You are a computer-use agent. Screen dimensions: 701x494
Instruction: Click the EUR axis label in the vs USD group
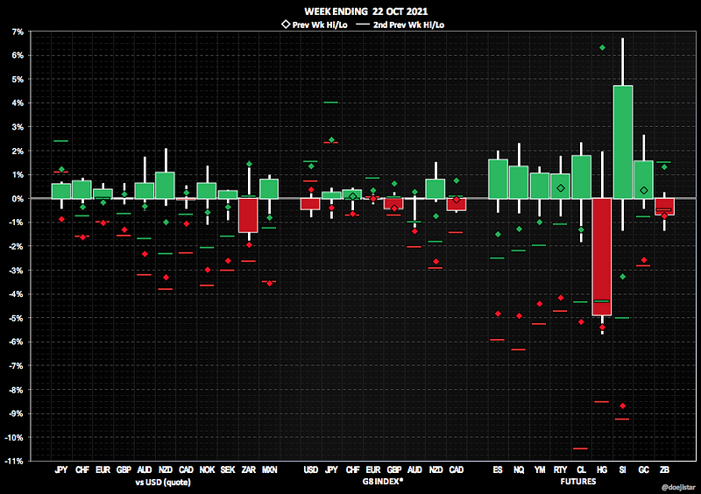pyautogui.click(x=103, y=469)
